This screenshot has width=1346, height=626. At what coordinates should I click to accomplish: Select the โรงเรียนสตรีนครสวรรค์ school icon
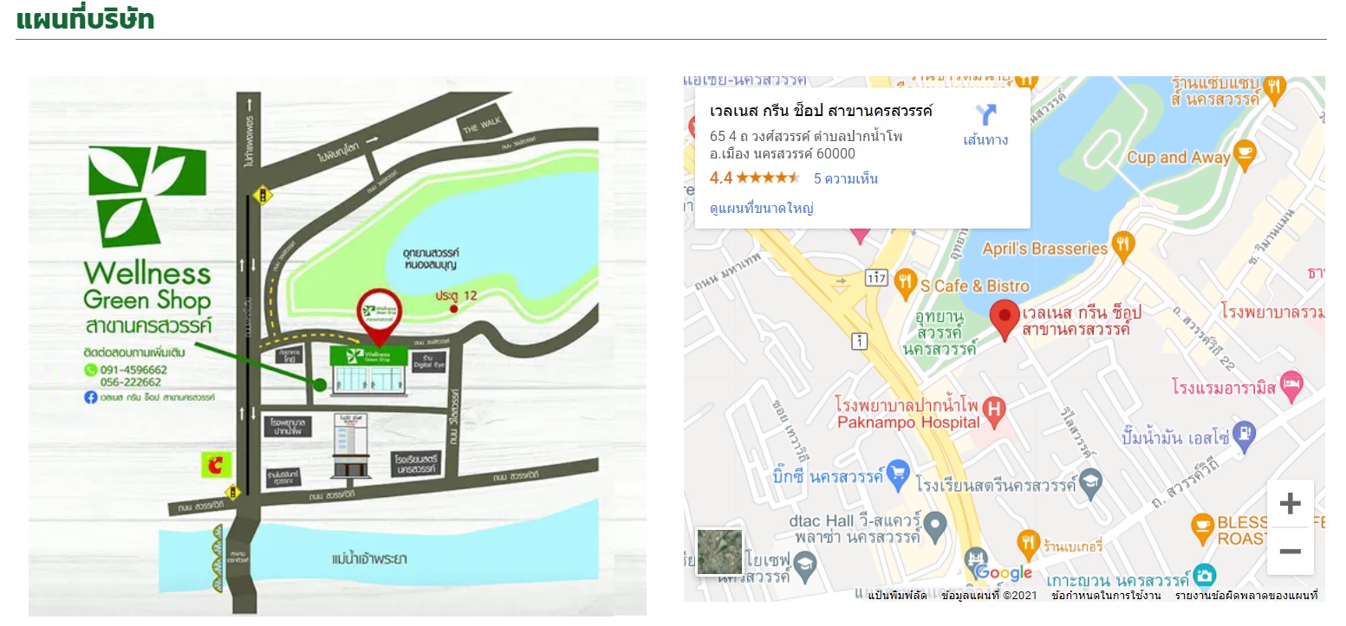(x=1090, y=482)
